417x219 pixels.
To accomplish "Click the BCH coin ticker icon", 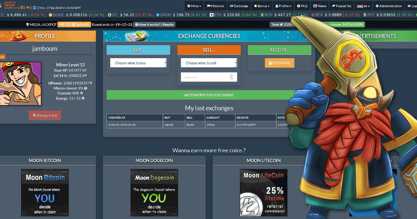I will 262,15.
